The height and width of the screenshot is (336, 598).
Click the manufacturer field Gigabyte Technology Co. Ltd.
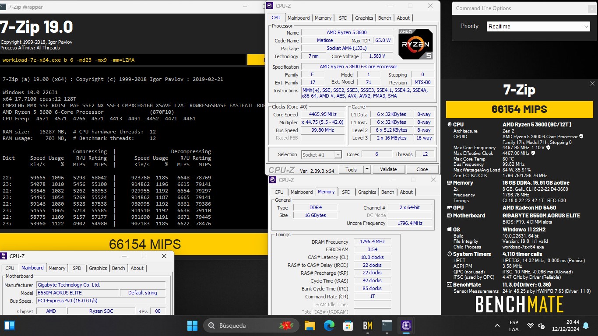pos(101,285)
